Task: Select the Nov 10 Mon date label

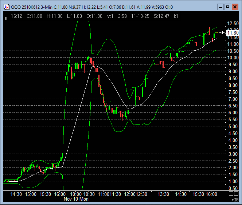Action: point(76,199)
